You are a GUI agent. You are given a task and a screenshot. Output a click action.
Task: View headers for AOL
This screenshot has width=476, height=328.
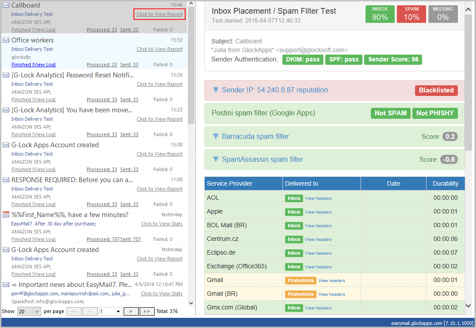tap(318, 198)
